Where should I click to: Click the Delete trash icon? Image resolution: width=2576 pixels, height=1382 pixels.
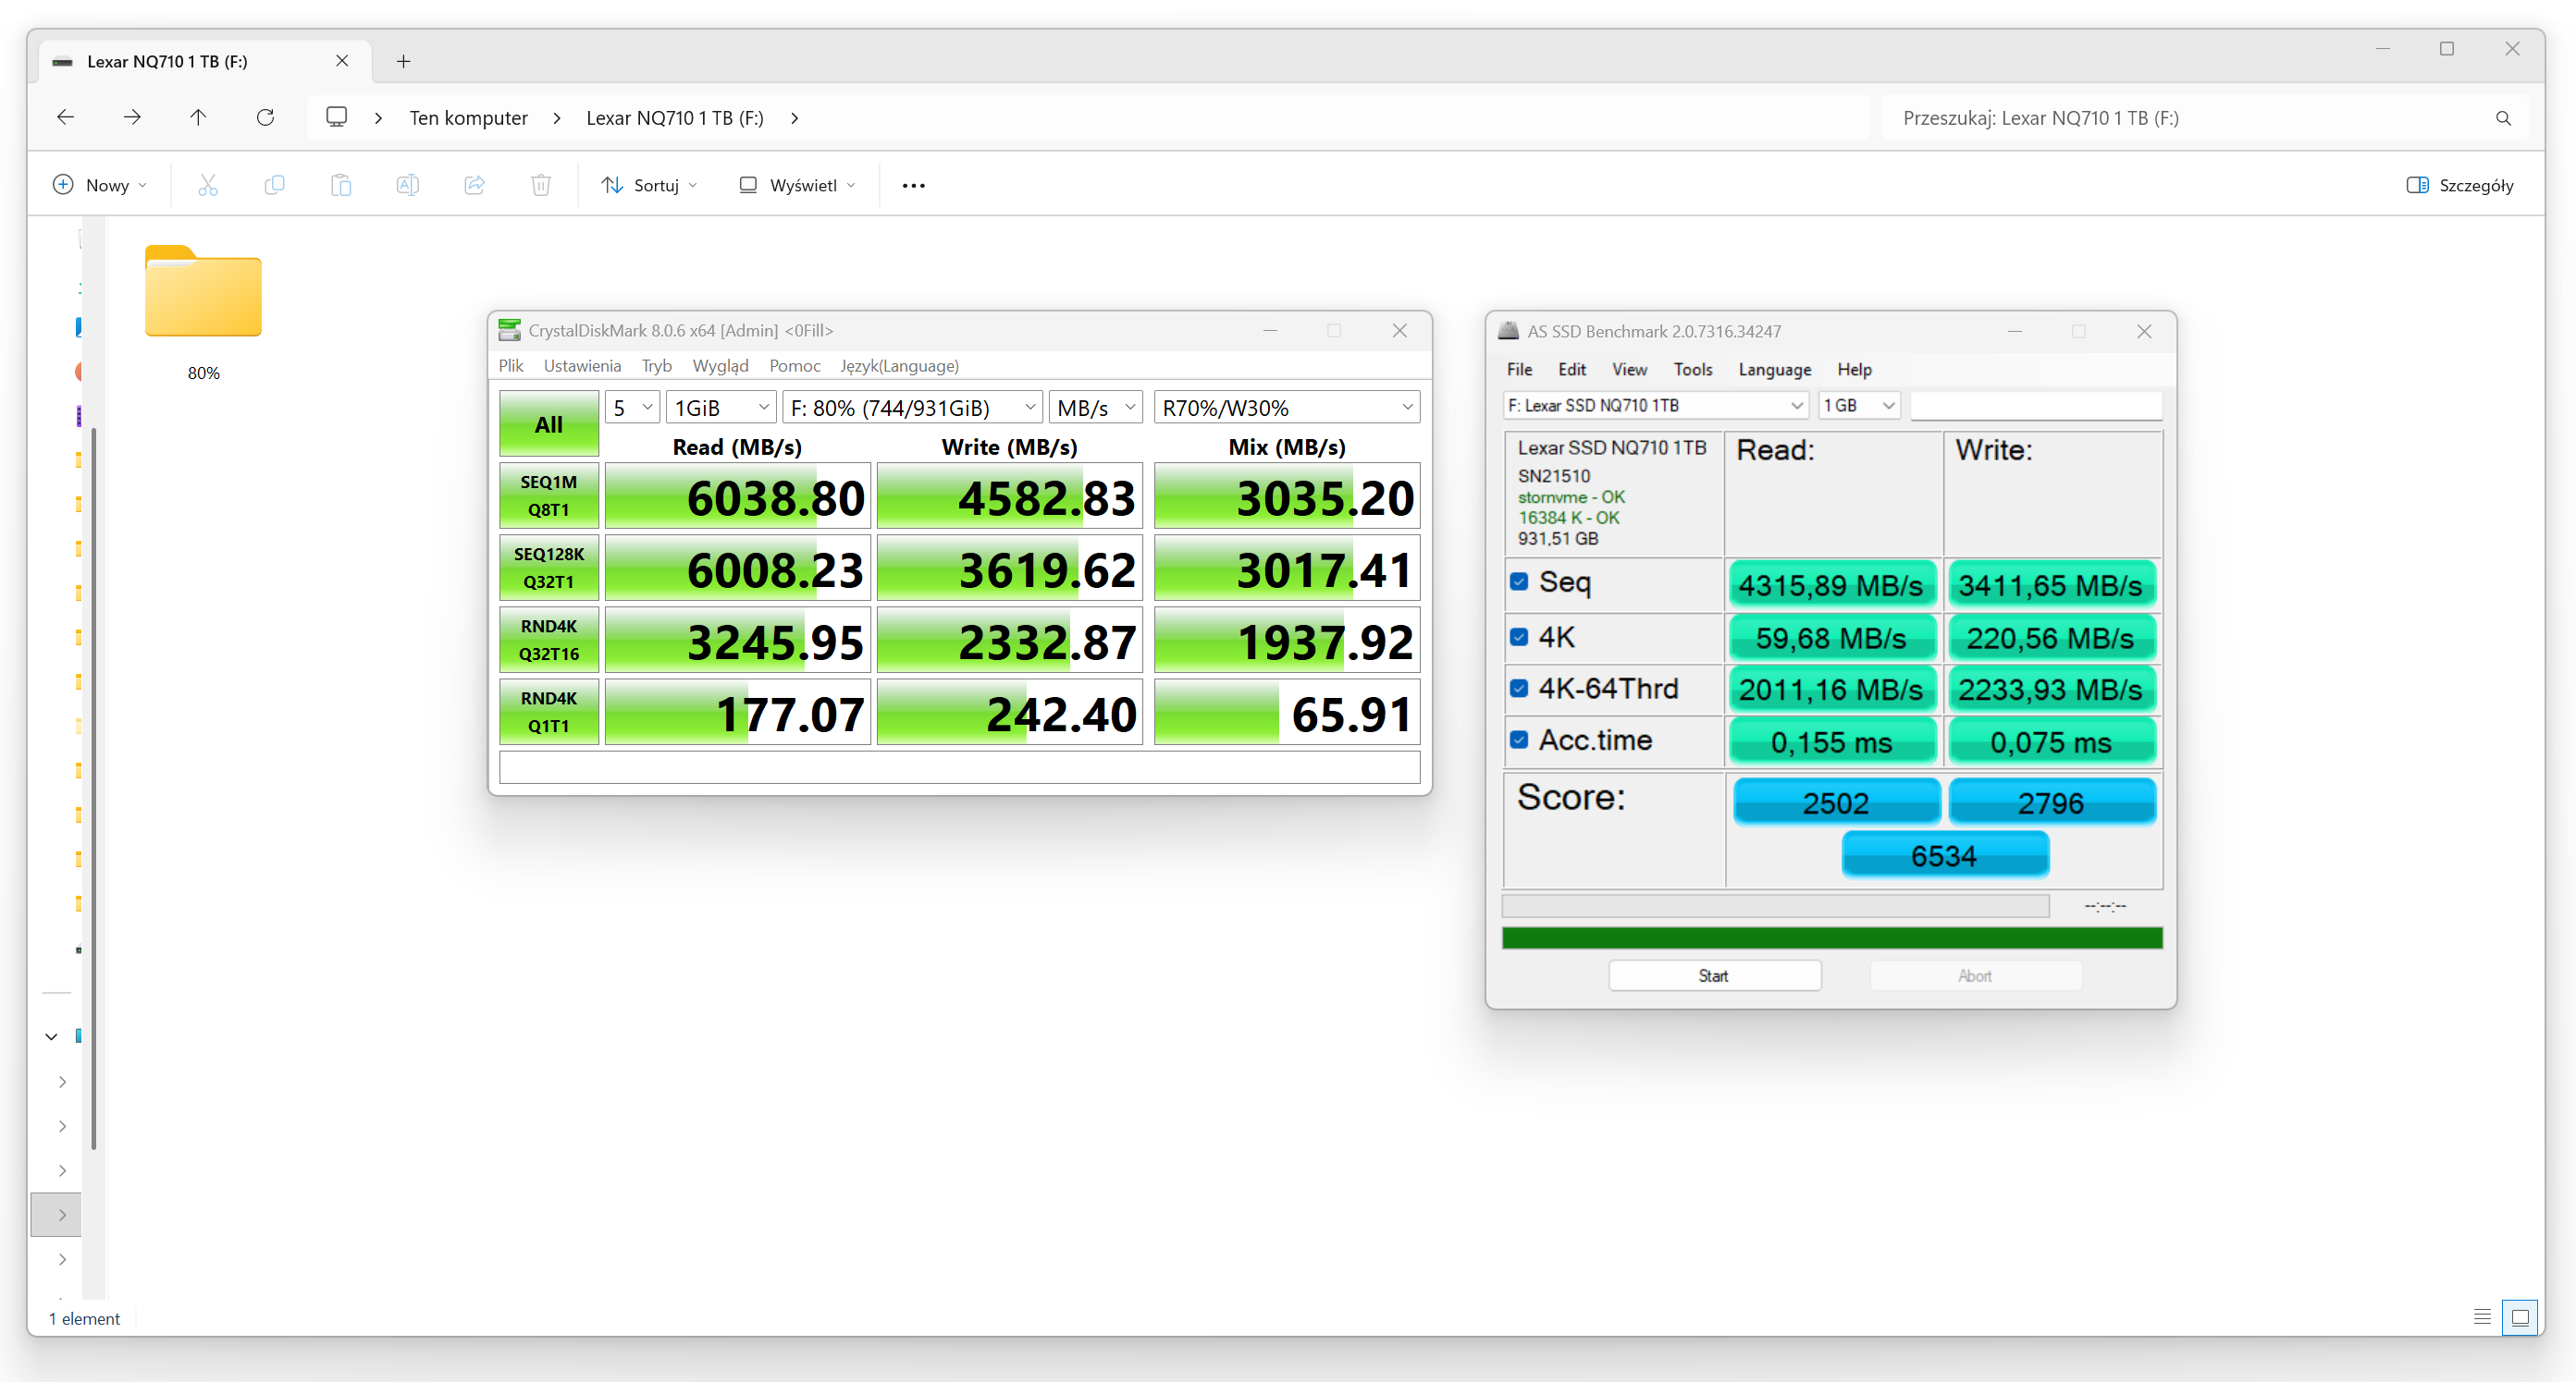(x=541, y=185)
